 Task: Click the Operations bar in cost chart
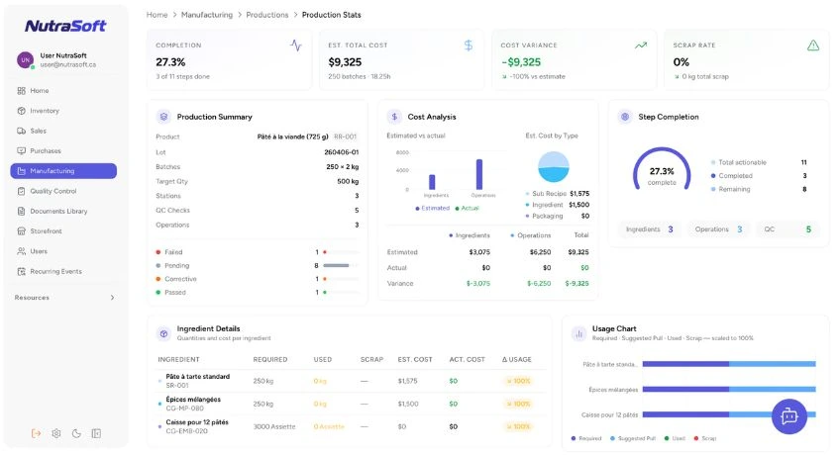[x=479, y=174]
